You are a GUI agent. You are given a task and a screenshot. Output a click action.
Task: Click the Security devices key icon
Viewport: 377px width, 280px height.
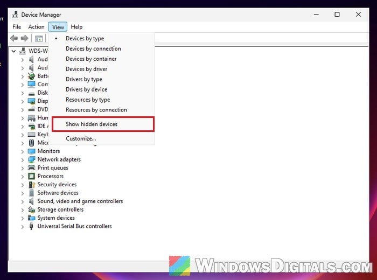coord(31,185)
